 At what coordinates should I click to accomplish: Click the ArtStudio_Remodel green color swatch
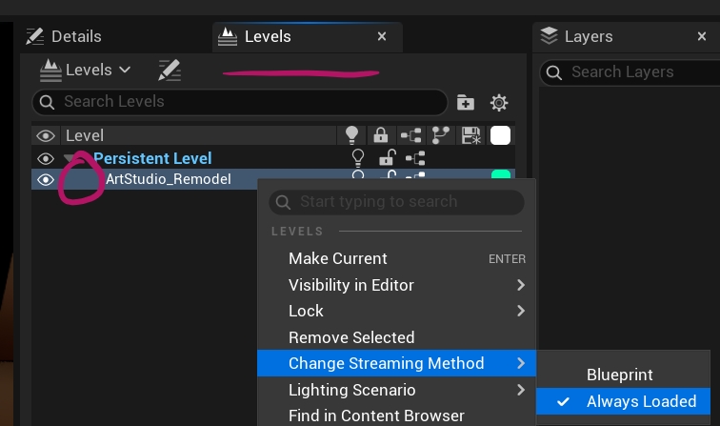500,175
